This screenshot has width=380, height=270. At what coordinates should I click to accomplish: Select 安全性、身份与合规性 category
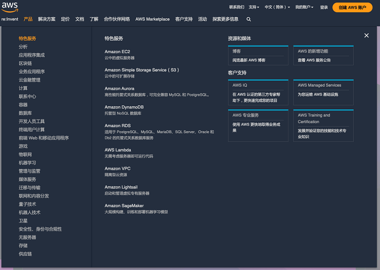[40, 229]
